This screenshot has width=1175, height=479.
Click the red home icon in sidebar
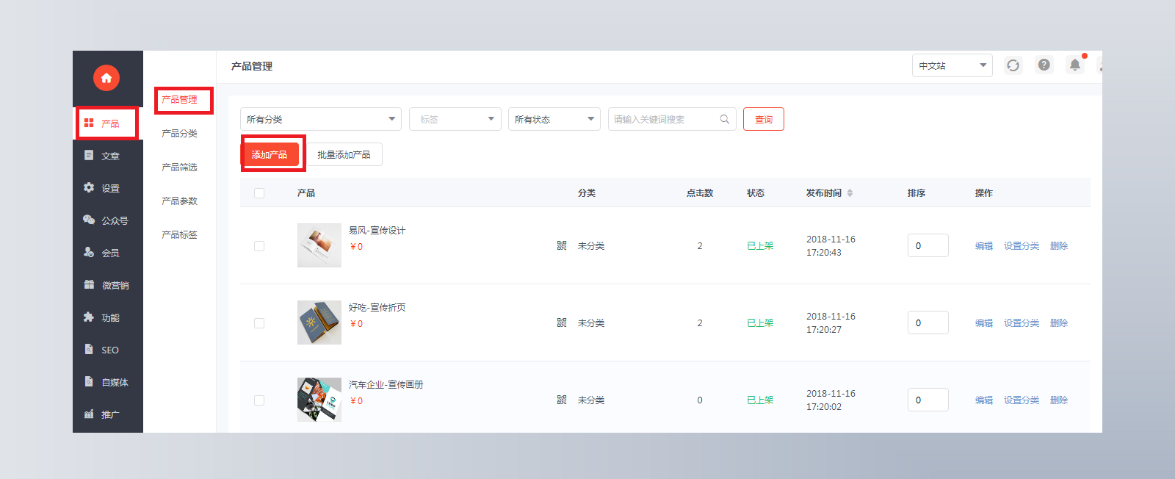tap(106, 78)
